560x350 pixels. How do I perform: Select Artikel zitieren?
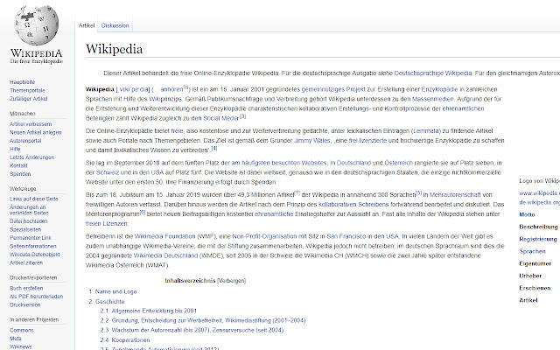pos(26,262)
